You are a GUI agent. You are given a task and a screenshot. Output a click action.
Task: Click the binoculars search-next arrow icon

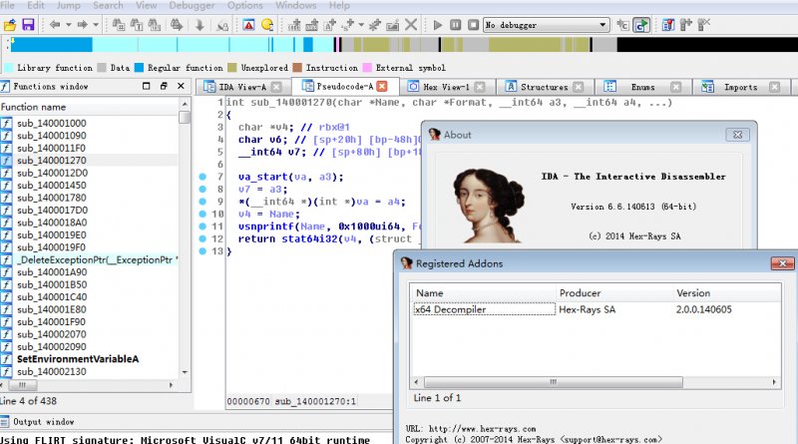177,24
